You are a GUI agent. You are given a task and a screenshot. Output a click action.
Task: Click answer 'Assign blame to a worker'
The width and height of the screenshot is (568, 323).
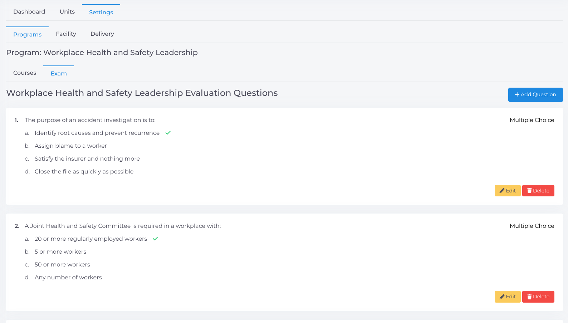click(x=71, y=146)
